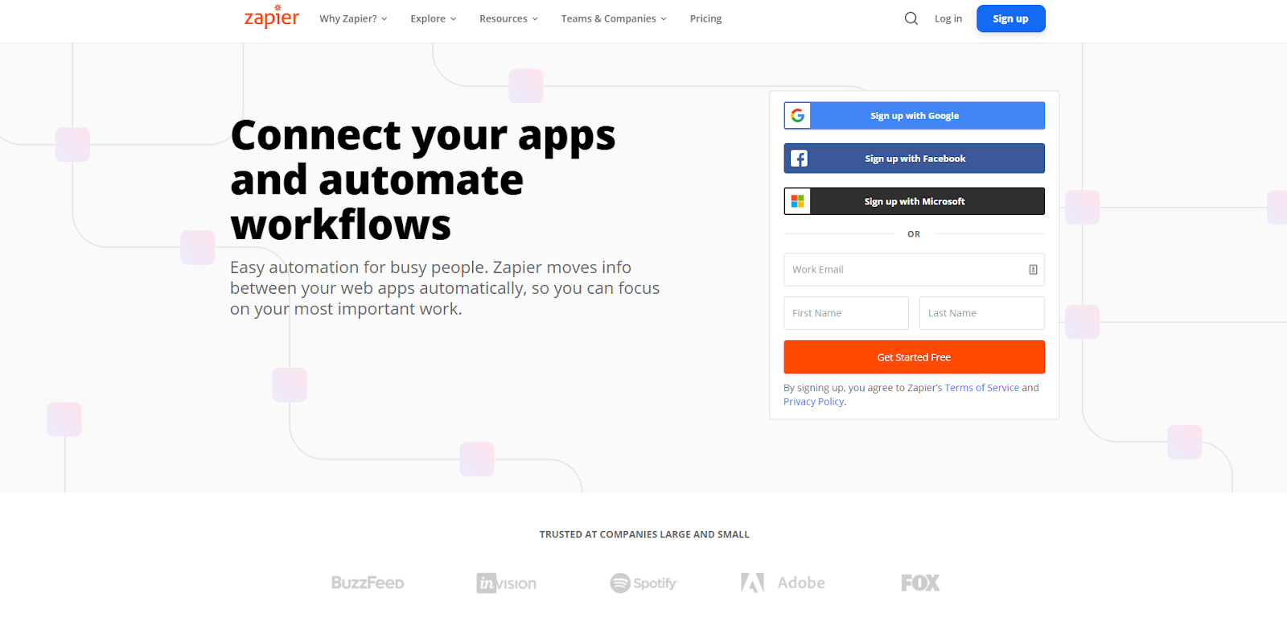The height and width of the screenshot is (618, 1287).
Task: Sign up with Google
Action: coord(915,116)
